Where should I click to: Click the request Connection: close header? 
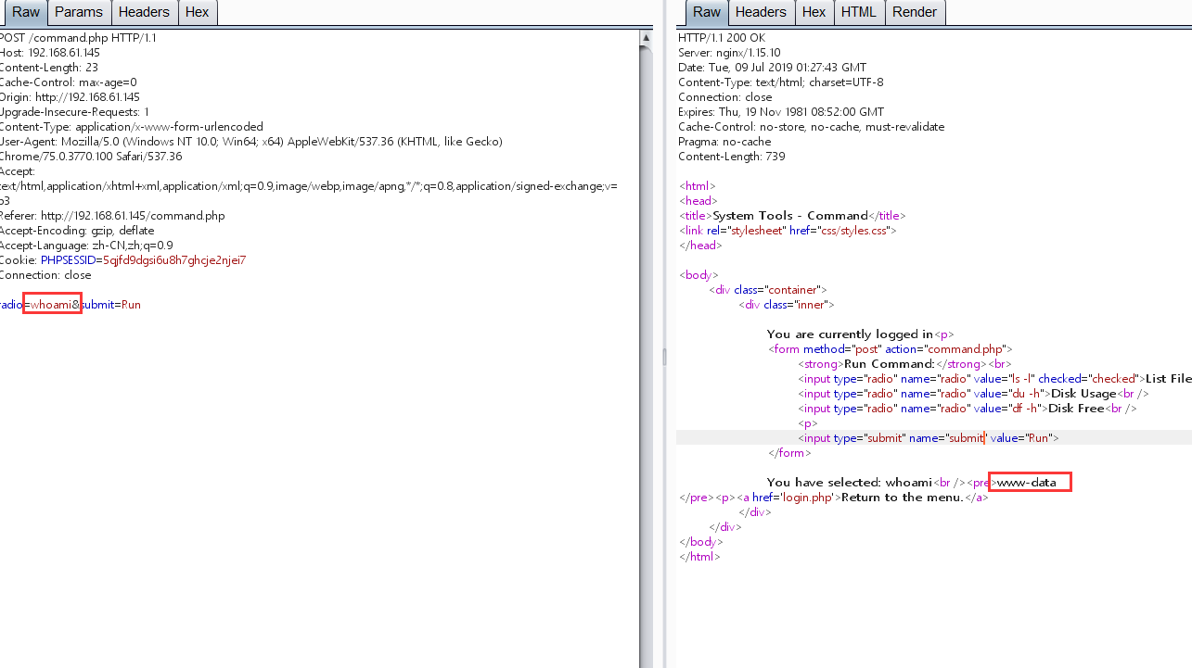click(45, 275)
